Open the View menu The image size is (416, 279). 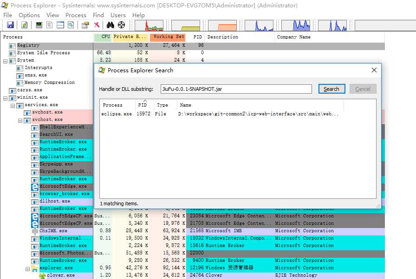[52, 15]
